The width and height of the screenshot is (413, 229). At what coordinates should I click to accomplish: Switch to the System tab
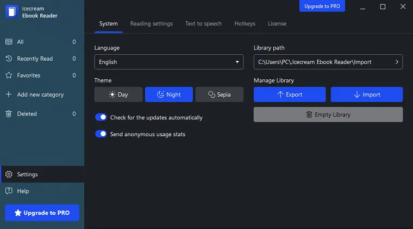click(108, 24)
